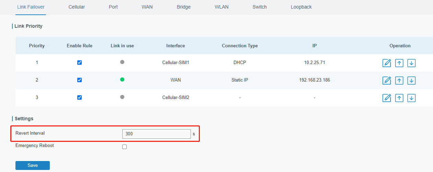Image resolution: width=433 pixels, height=172 pixels.
Task: Disable the rule for Cellular-SIM1
Action: pos(79,63)
